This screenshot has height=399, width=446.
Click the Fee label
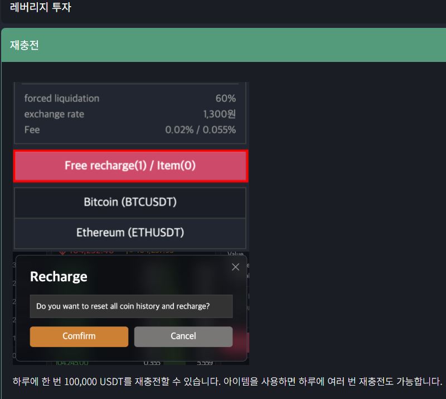tap(32, 129)
